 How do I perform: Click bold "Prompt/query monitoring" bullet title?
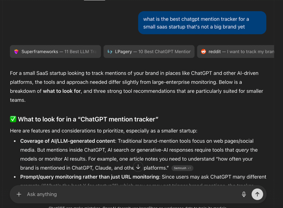pos(90,177)
